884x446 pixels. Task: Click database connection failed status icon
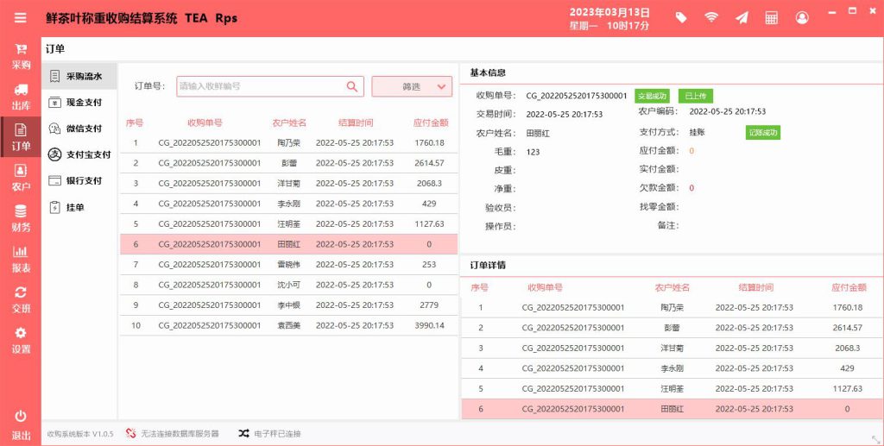131,434
